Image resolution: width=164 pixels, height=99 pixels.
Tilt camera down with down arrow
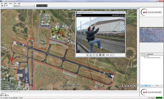(x=97, y=55)
